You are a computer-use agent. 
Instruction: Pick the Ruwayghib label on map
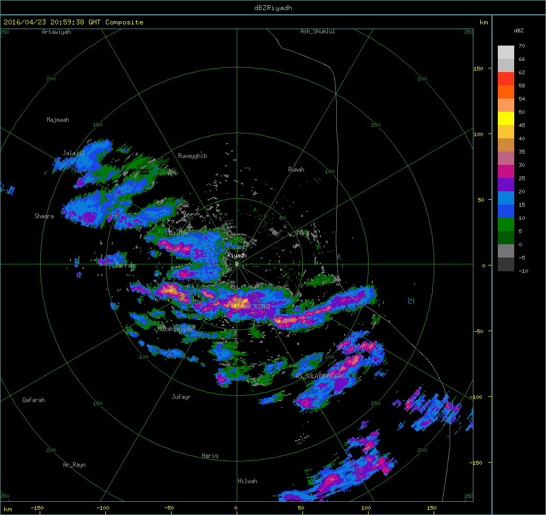(192, 156)
